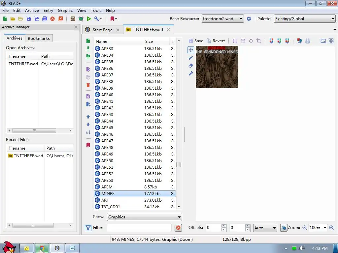Open the Show Graphics dropdown
Image resolution: width=338 pixels, height=253 pixels.
pyautogui.click(x=145, y=217)
